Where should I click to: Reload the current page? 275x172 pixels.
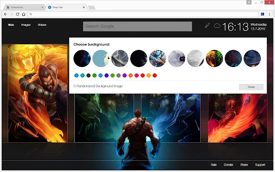[x=18, y=14]
